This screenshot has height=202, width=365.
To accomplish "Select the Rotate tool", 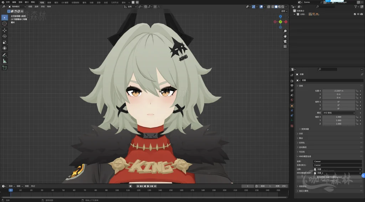I will [x=4, y=36].
